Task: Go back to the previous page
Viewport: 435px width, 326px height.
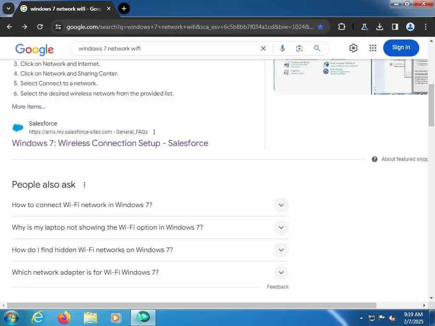Action: (x=9, y=27)
